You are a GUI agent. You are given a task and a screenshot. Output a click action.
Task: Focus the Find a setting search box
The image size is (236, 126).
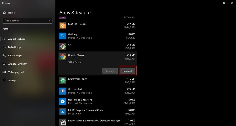27,21
